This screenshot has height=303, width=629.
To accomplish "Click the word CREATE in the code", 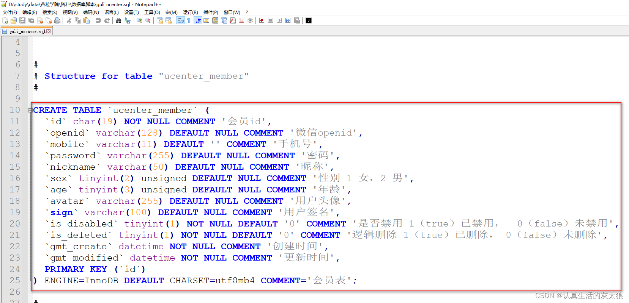I will pyautogui.click(x=50, y=110).
